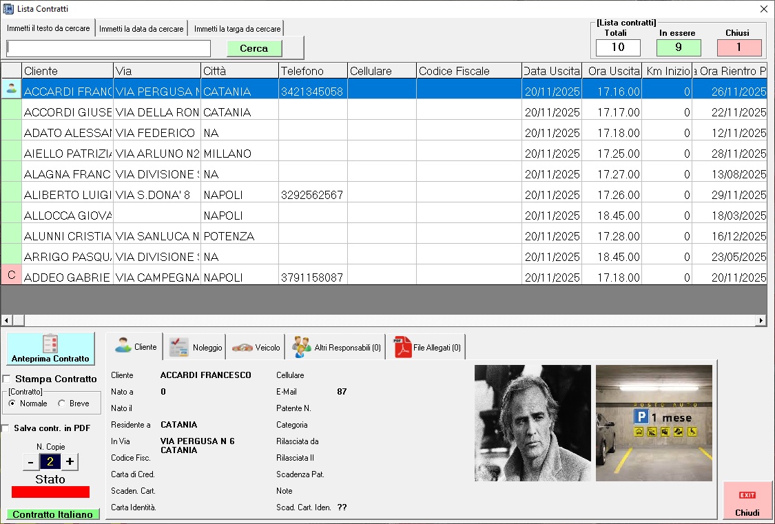Increase number of copies with plus button
This screenshot has height=524, width=775.
click(x=70, y=461)
